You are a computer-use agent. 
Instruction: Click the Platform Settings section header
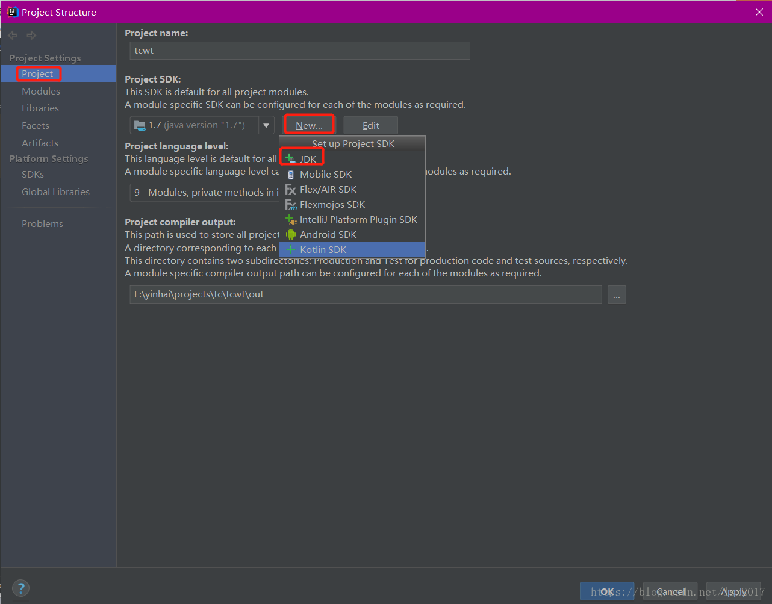pos(49,158)
